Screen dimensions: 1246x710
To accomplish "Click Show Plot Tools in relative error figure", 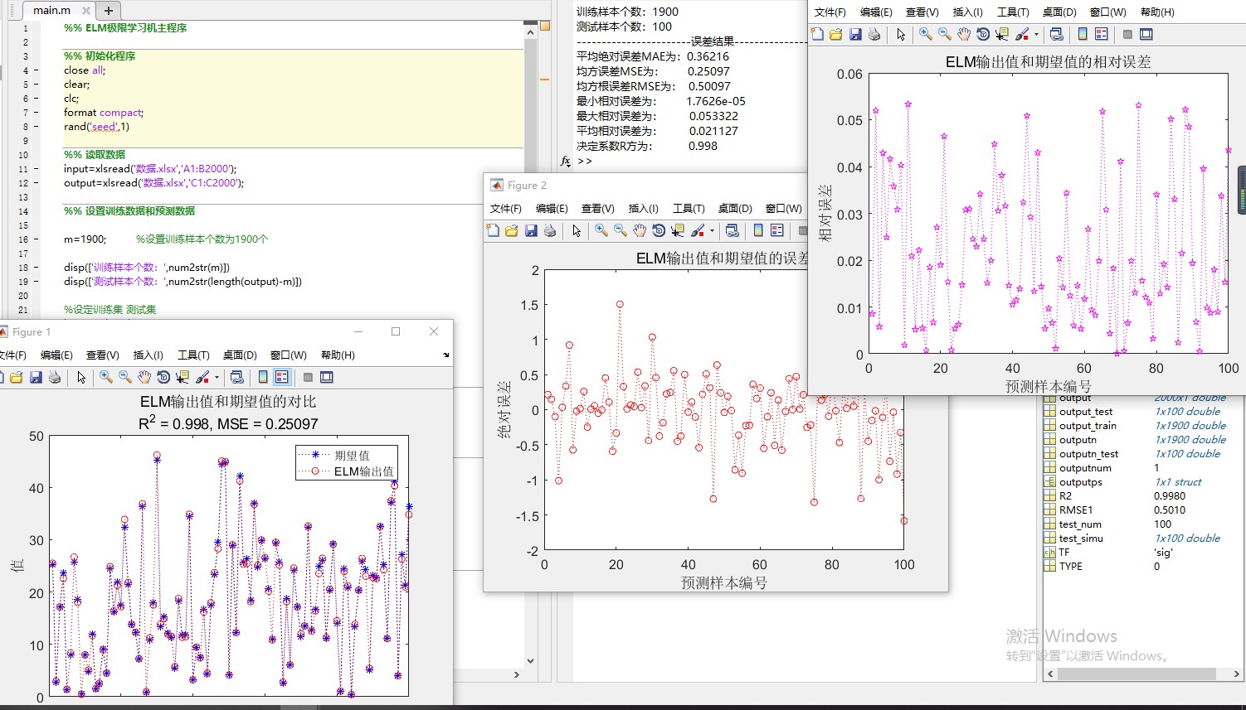I will pyautogui.click(x=1146, y=34).
